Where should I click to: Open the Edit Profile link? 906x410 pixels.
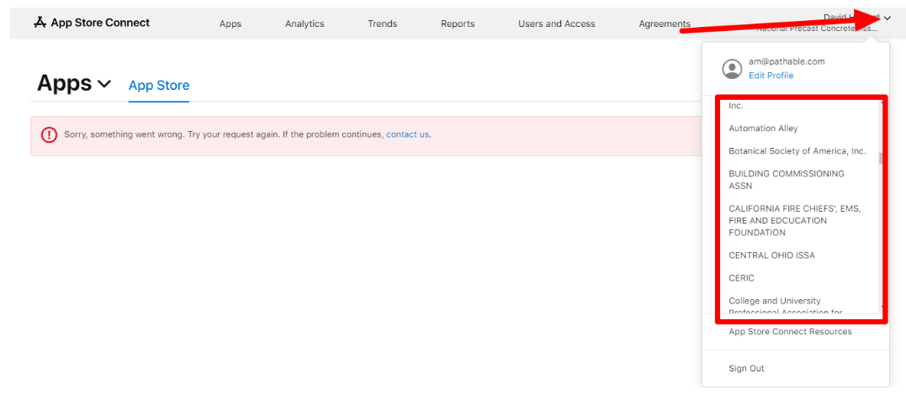771,76
